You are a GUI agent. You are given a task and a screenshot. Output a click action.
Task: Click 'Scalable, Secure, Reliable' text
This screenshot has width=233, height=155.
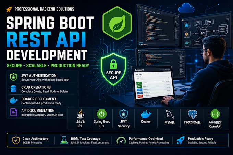click(202, 143)
